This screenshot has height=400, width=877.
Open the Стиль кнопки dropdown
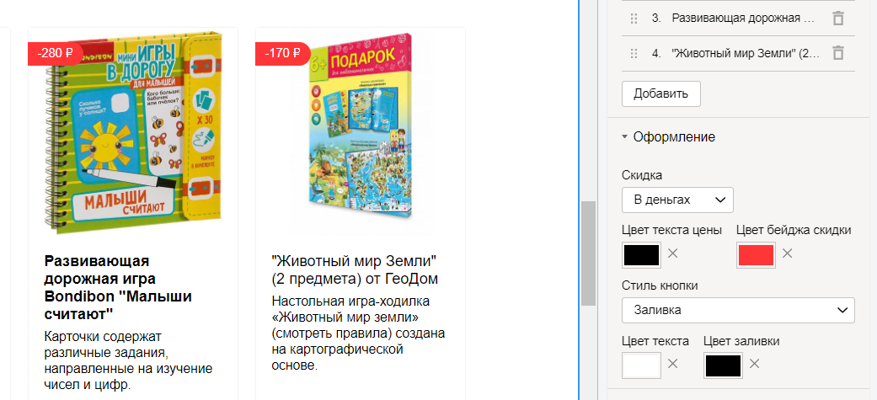pos(738,310)
